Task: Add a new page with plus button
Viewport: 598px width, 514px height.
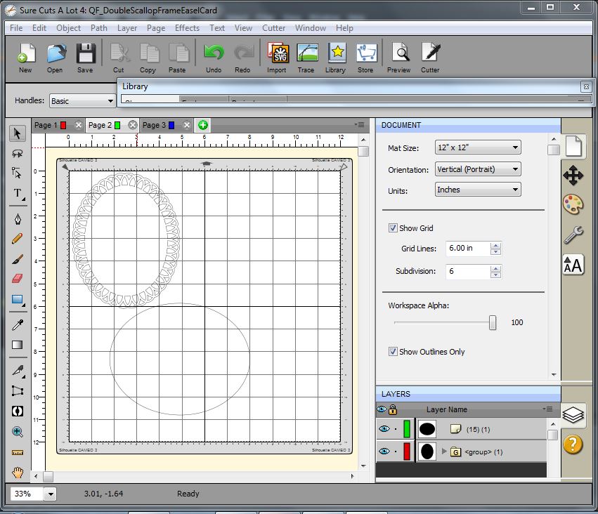Action: click(203, 125)
